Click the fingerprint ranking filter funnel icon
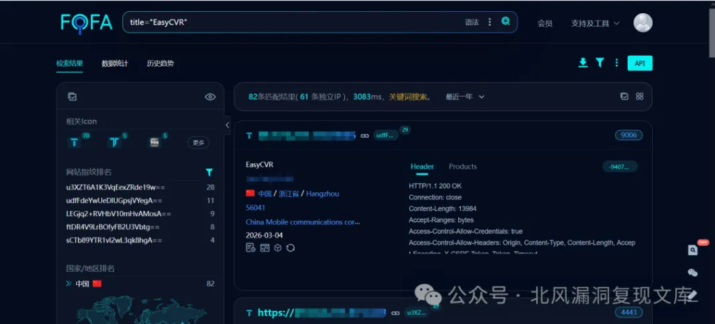 tap(209, 172)
